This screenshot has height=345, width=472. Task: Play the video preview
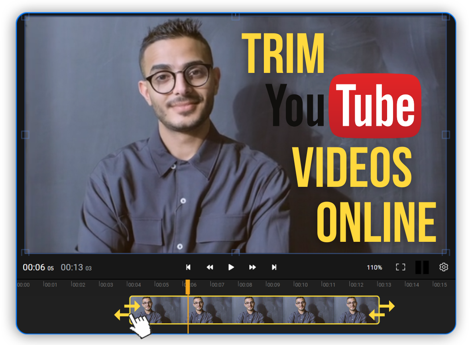coord(231,267)
